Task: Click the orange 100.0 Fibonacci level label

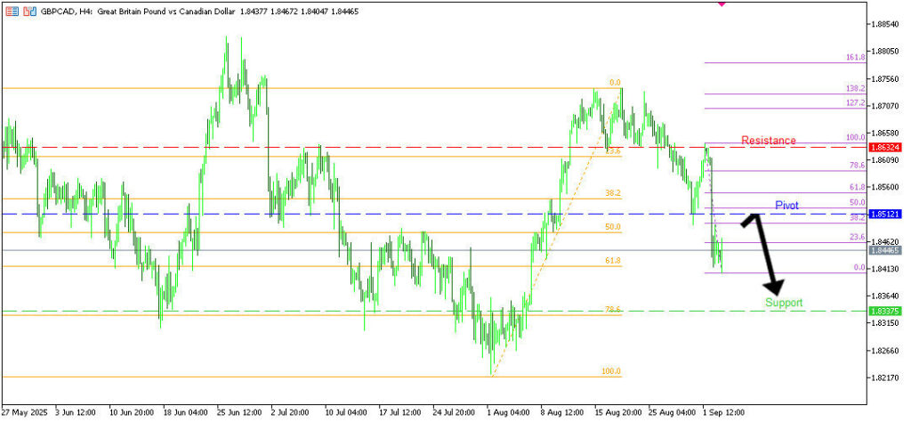Action: coord(611,371)
